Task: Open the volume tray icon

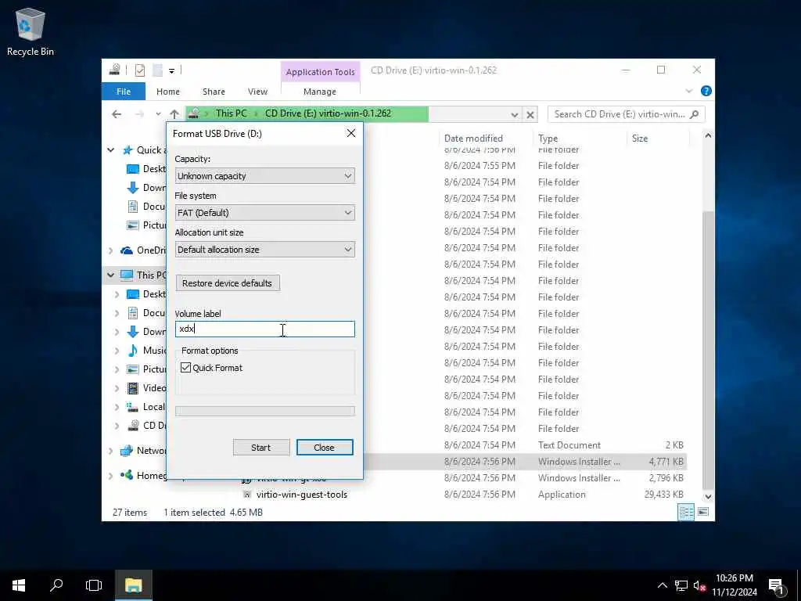Action: point(699,585)
